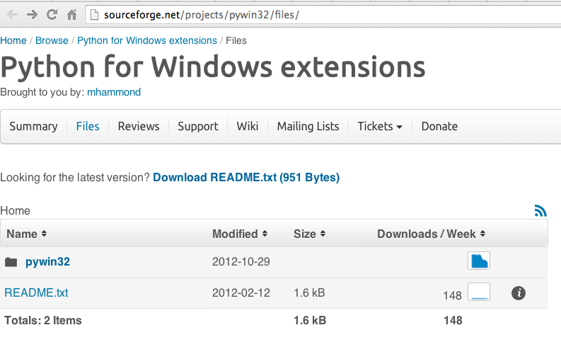Click the browser back arrow
This screenshot has width=561, height=342.
pyautogui.click(x=11, y=14)
